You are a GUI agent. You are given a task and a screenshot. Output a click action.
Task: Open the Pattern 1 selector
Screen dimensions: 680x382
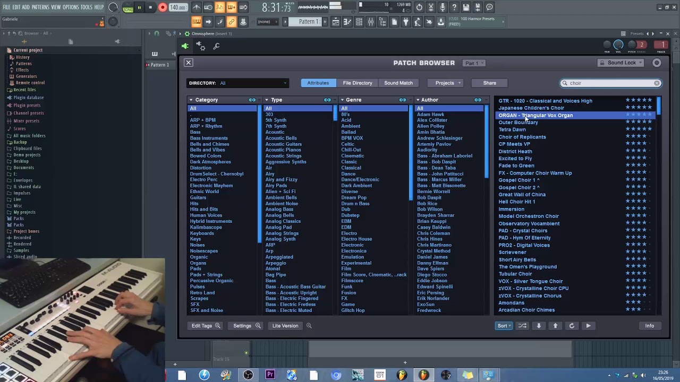tap(308, 22)
